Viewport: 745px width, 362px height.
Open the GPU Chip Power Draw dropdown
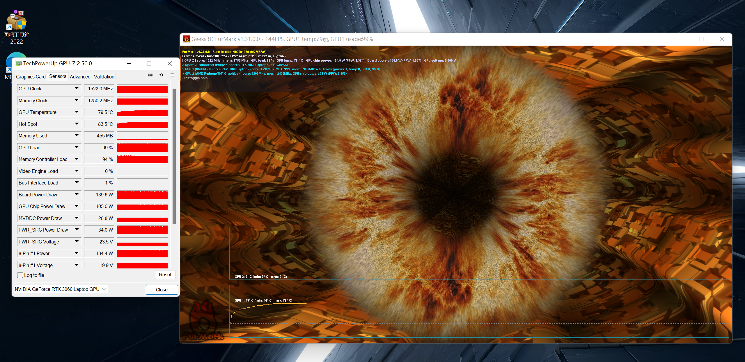click(77, 206)
